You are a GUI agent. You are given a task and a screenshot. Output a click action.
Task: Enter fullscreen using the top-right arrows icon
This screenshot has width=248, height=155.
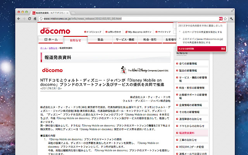232,10
